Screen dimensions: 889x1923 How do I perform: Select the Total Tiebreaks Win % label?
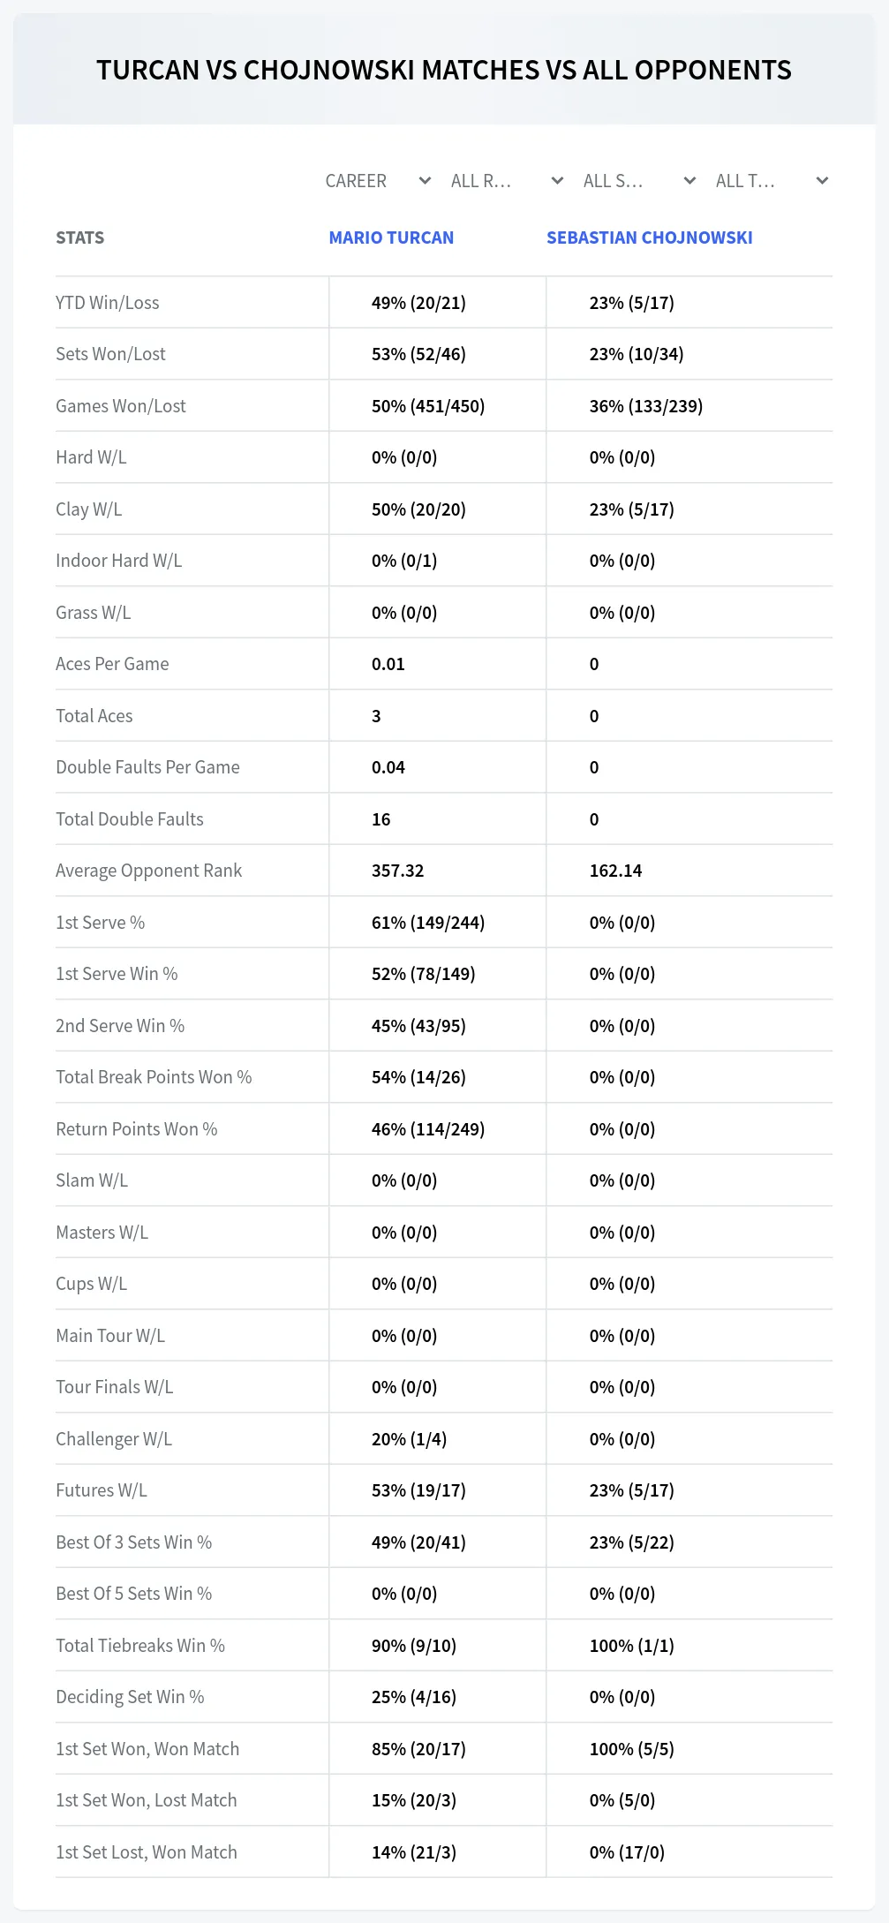[x=140, y=1646]
